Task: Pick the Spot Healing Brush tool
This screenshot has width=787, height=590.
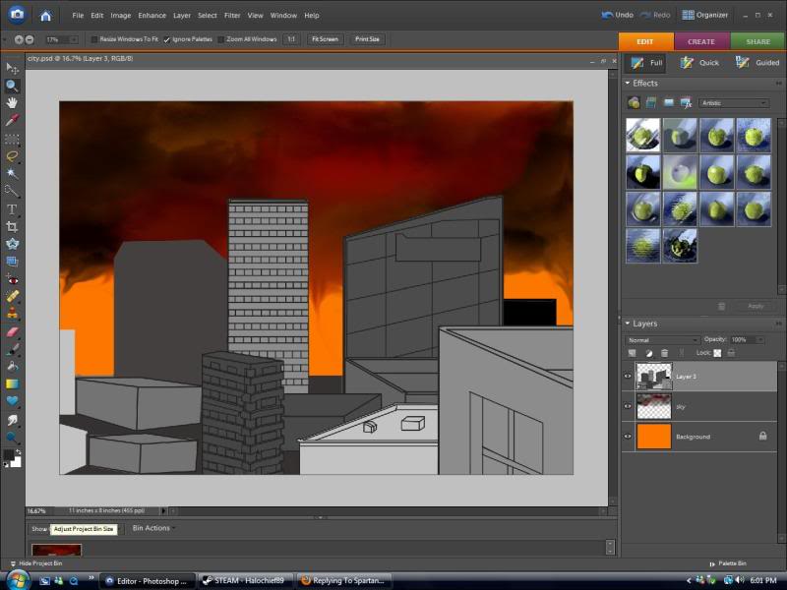Action: (12, 297)
